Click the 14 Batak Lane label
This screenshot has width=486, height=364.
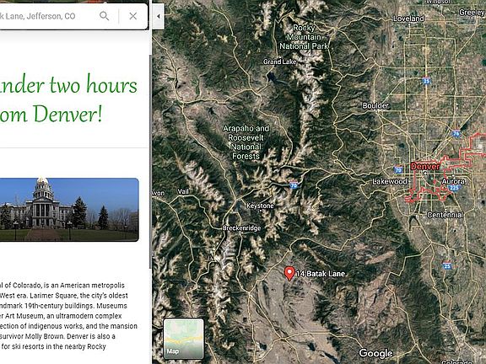point(320,274)
